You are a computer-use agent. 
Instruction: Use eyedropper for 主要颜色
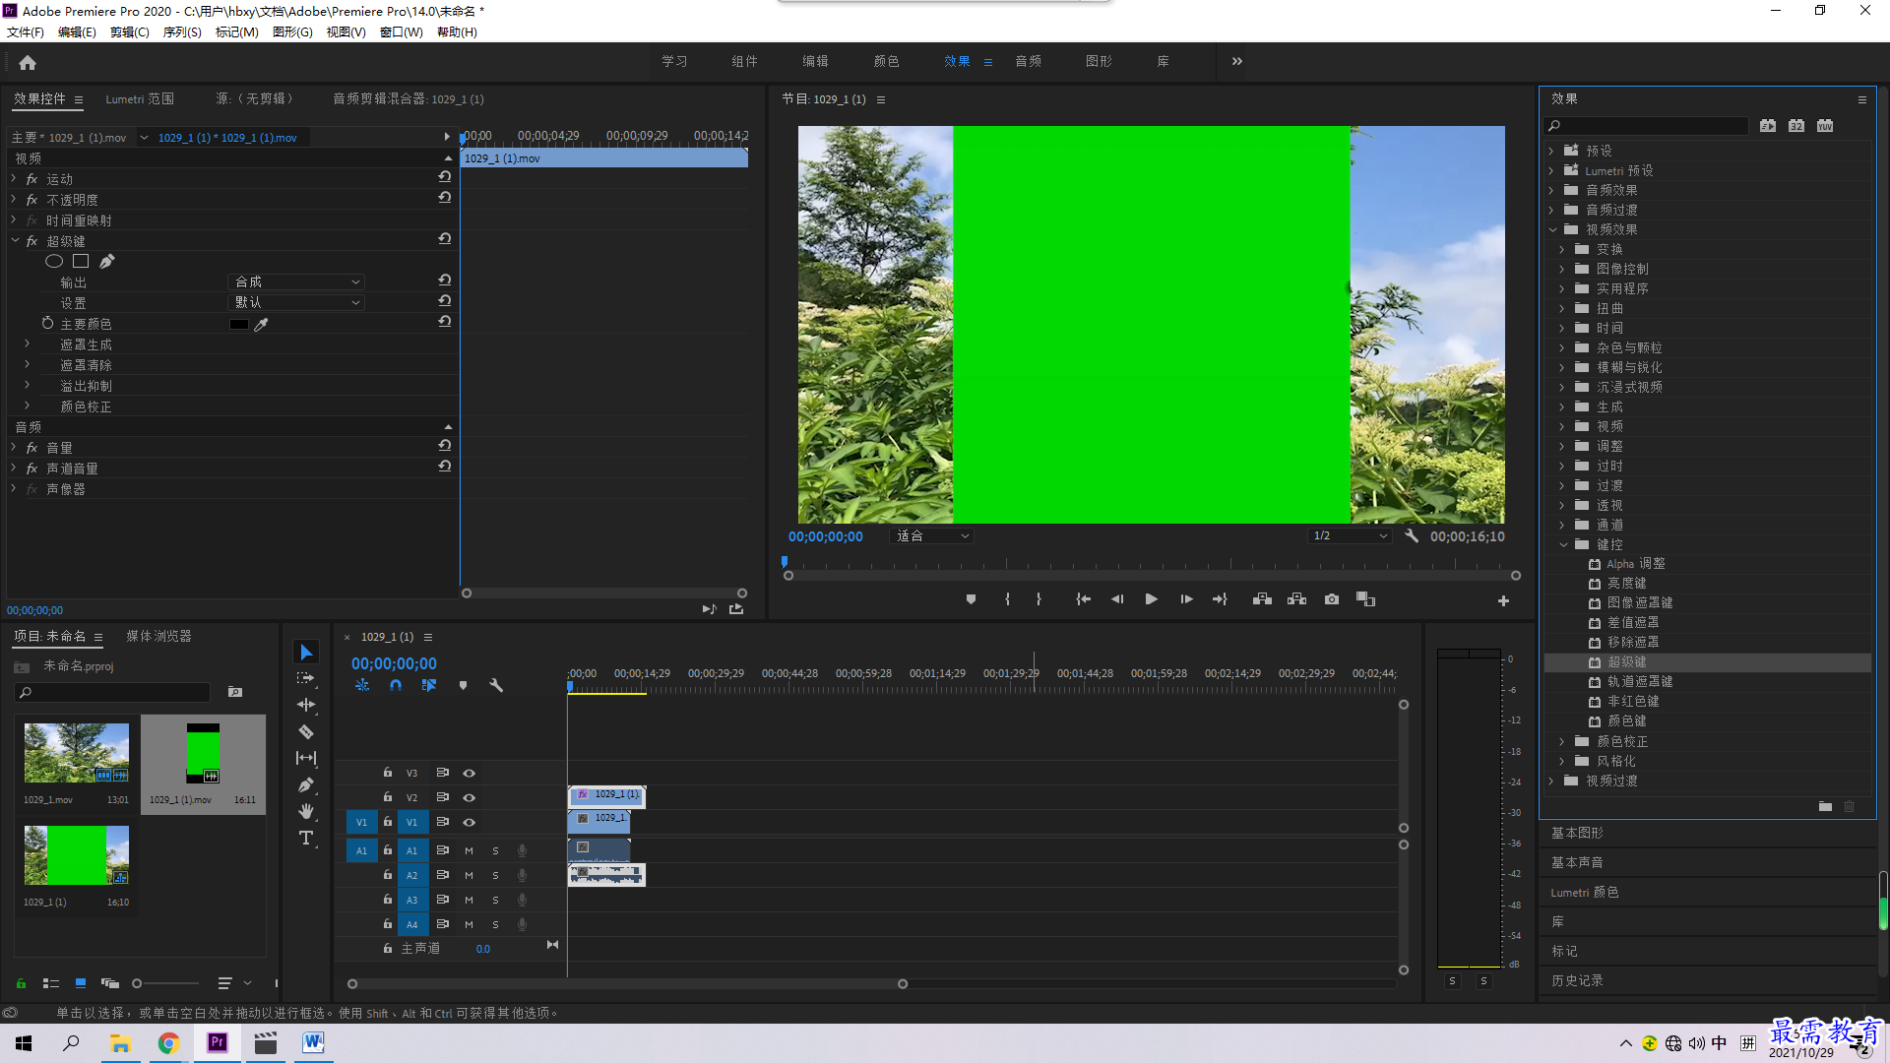point(262,324)
